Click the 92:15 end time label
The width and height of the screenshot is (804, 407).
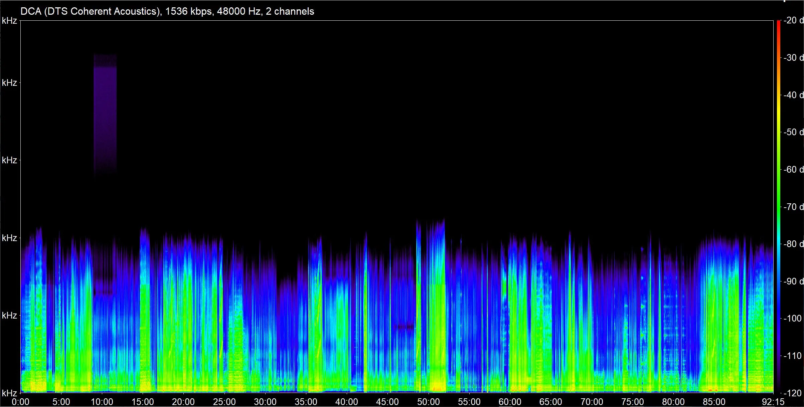[773, 402]
